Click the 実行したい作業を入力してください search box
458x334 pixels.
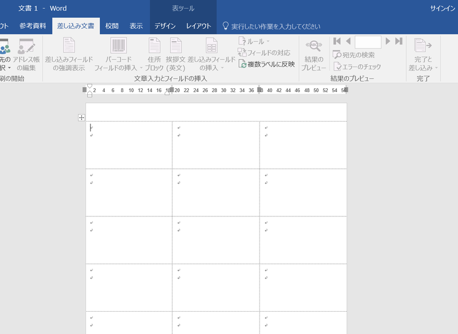[x=276, y=27]
